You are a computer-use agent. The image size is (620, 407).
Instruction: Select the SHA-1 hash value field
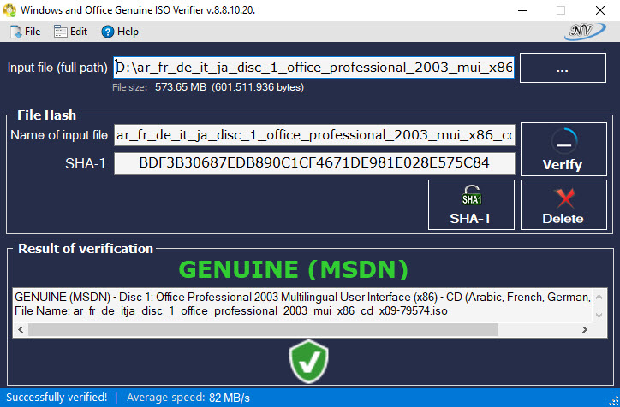coord(314,163)
